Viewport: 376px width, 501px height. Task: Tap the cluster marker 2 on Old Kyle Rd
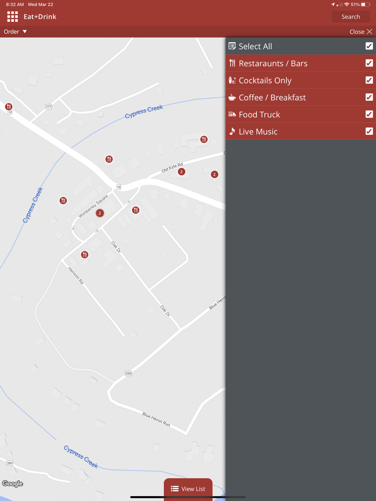tap(182, 172)
